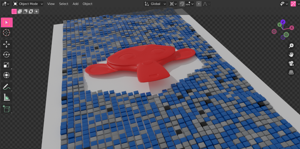This screenshot has width=300, height=149.
Task: Activate the Transform tool
Action: click(x=7, y=75)
